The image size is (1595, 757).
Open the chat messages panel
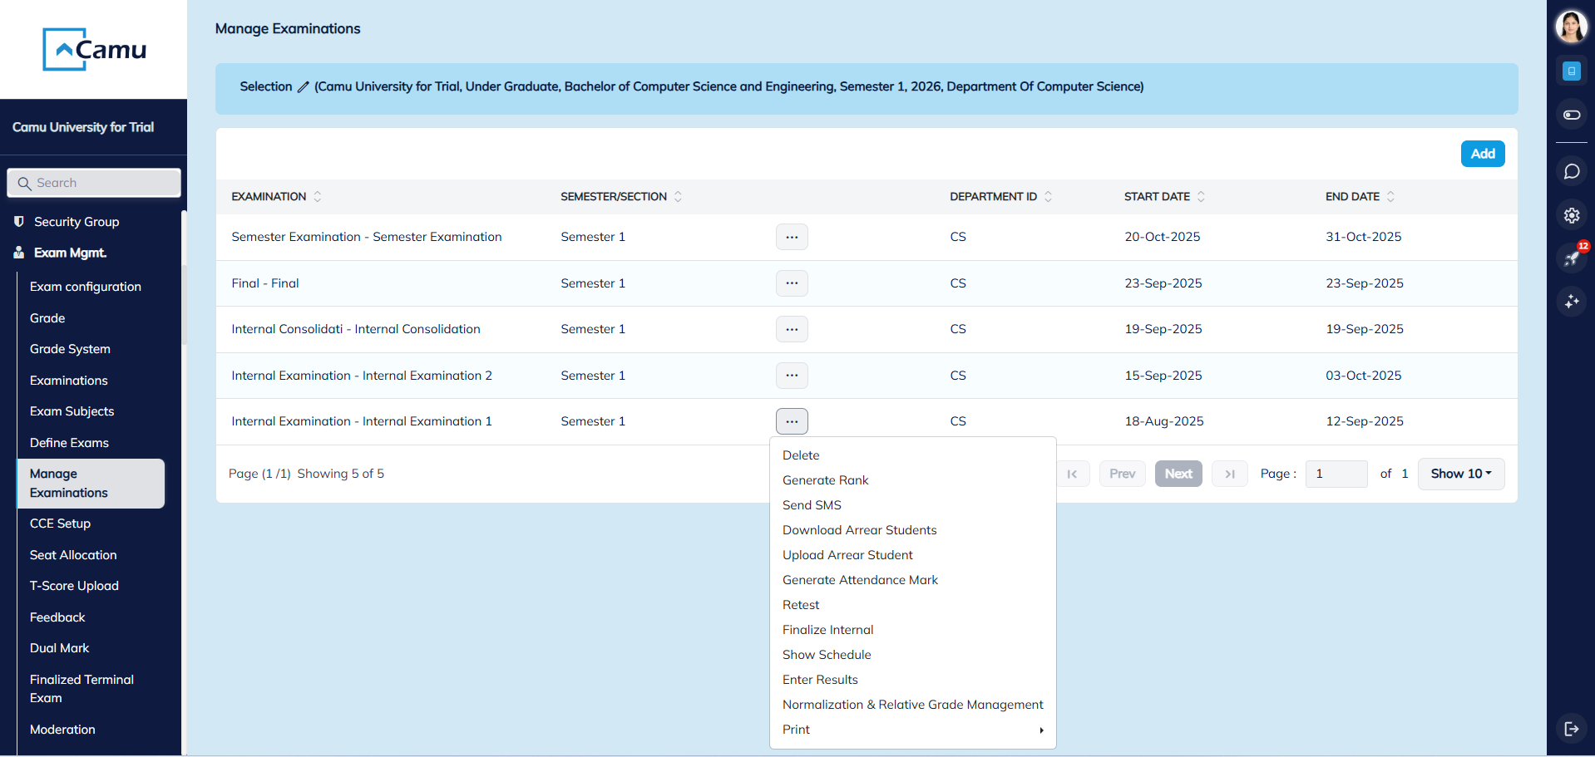click(1571, 172)
